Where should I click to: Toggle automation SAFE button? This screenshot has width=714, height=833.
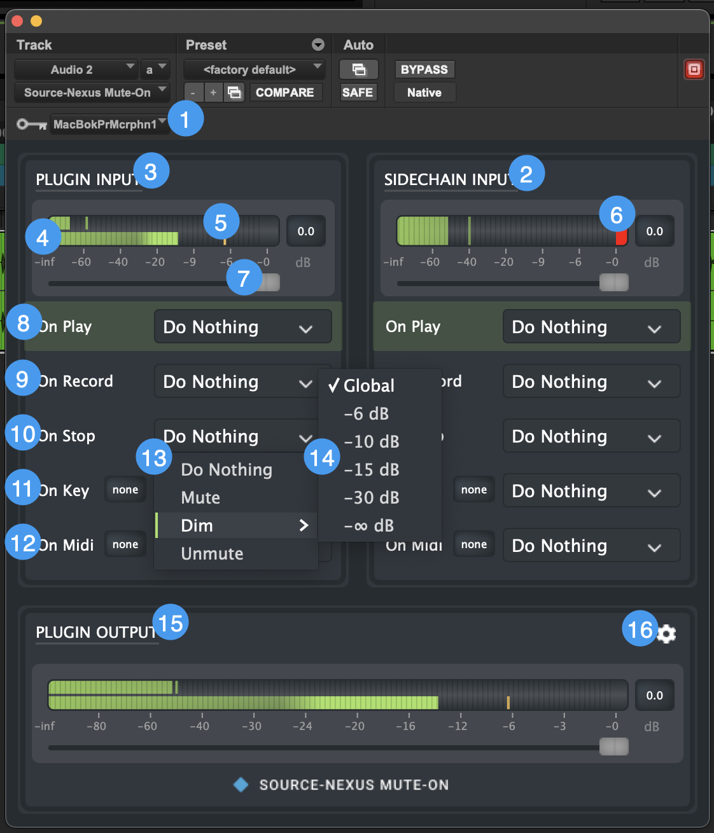[x=358, y=93]
